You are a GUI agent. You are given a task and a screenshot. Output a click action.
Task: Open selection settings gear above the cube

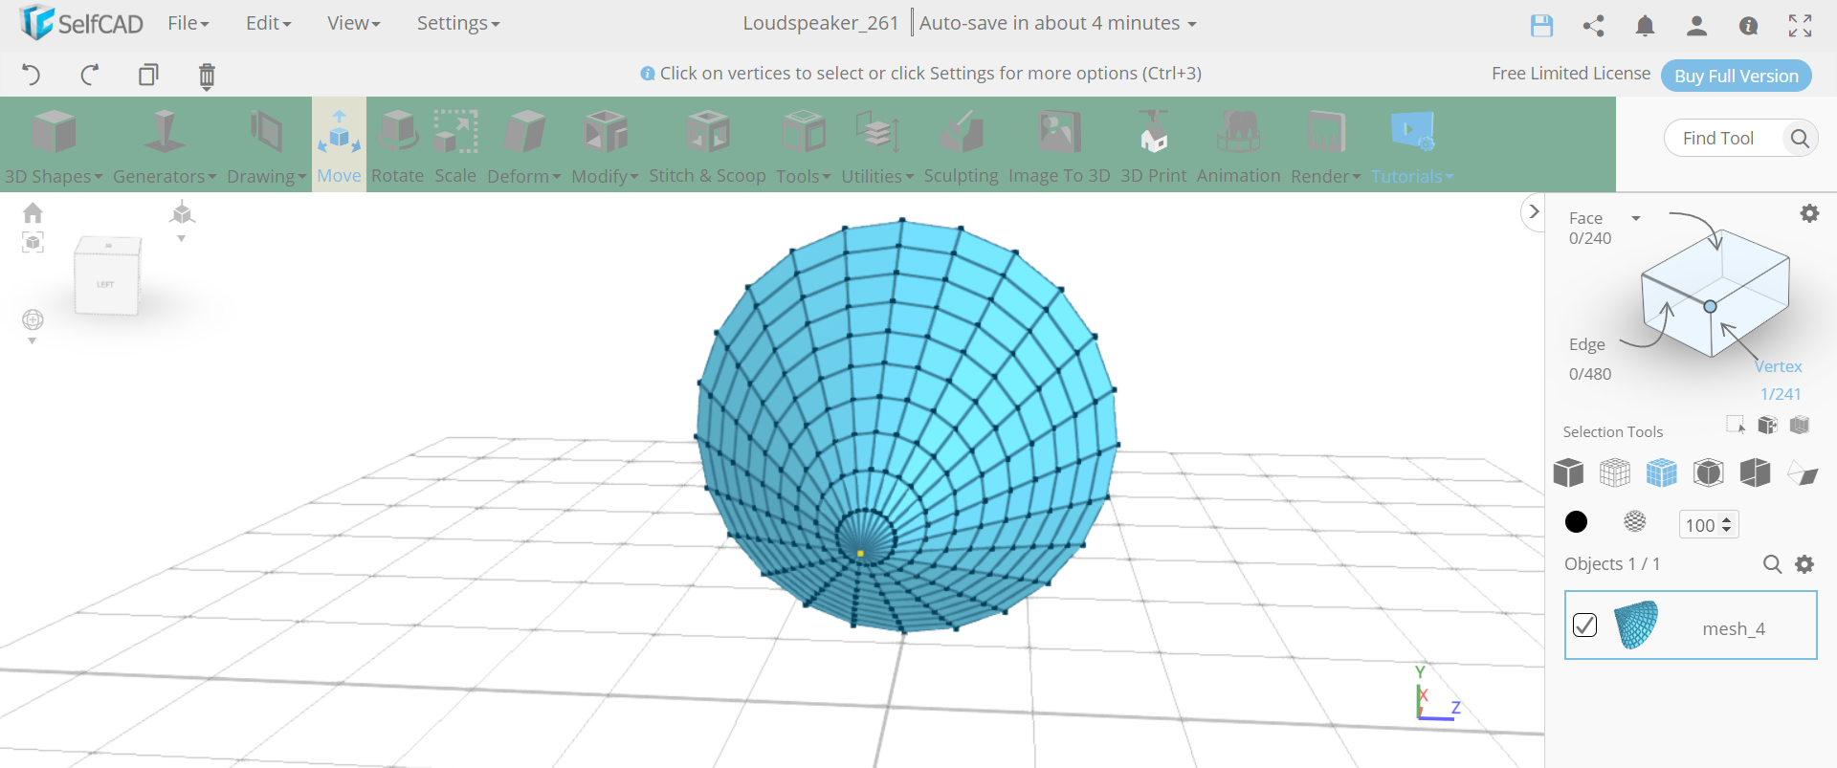point(1809,213)
